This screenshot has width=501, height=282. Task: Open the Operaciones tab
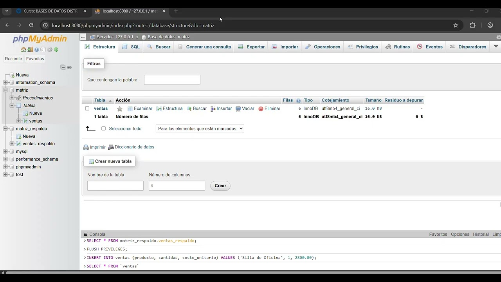(323, 47)
